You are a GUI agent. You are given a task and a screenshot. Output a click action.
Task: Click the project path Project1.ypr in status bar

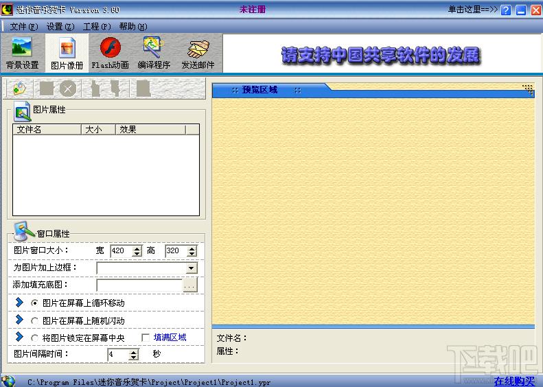pos(149,382)
